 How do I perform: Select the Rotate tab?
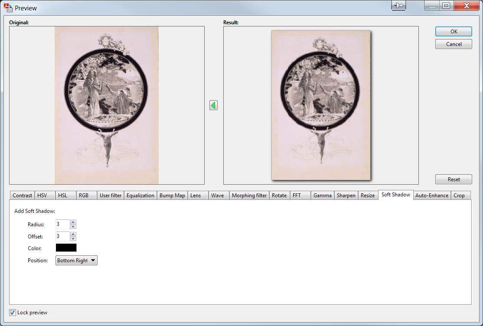(x=279, y=196)
